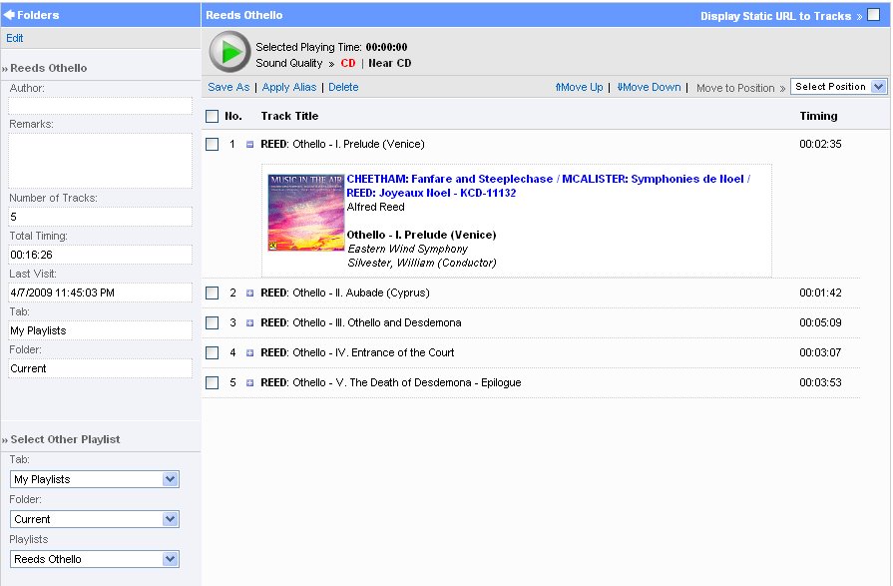893x586 pixels.
Task: Click the Last Visit field with 4/7/2009
Action: tap(100, 293)
